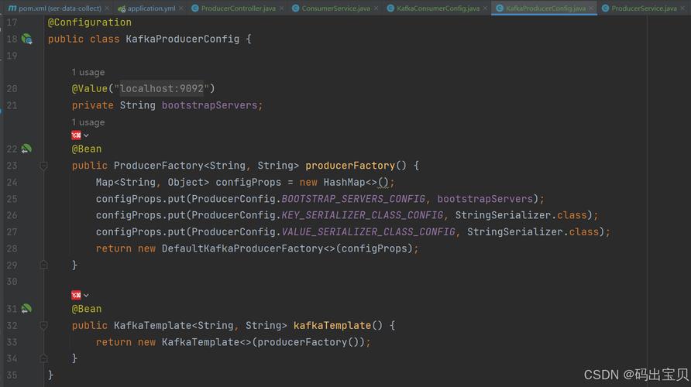Screen dimensions: 691x387
Task: Click fold end marker on line 29
Action: [43, 265]
